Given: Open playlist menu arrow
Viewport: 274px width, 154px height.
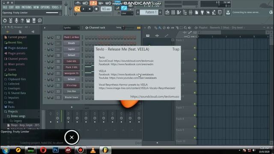Looking at the screenshot, I should (x=145, y=28).
